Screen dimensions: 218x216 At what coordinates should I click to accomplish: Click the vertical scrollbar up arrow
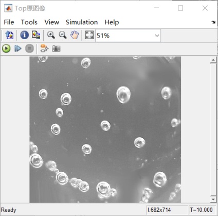pyautogui.click(x=213, y=60)
